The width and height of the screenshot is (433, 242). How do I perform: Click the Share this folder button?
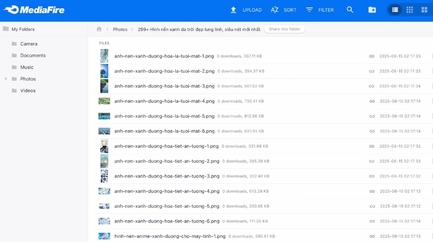tap(284, 29)
